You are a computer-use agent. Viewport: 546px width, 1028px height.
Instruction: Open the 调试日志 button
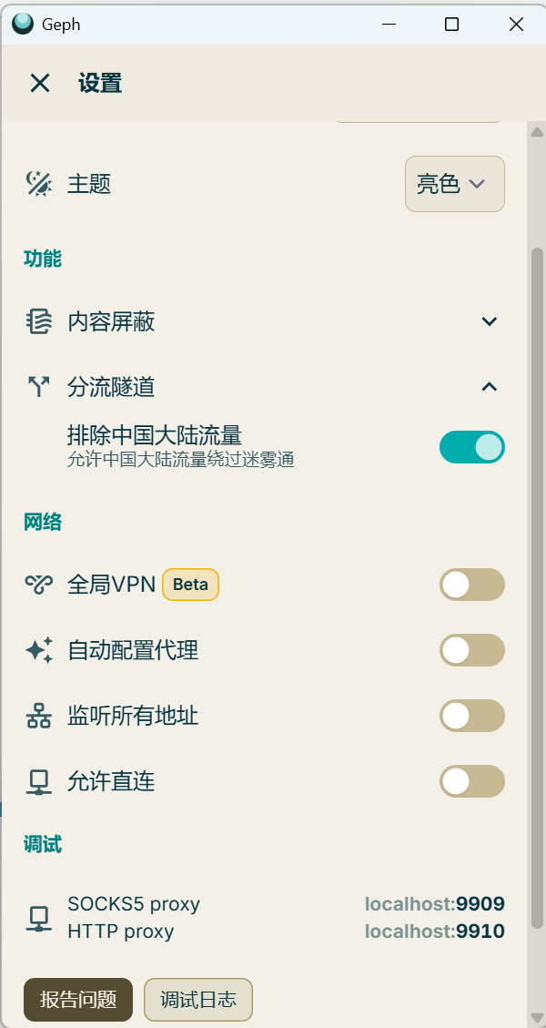197,999
